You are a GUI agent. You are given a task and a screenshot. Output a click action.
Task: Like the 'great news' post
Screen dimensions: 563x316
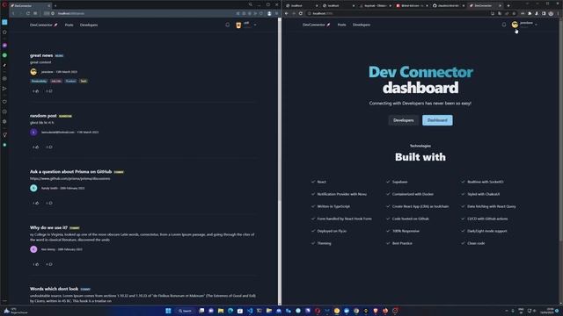[x=35, y=91]
